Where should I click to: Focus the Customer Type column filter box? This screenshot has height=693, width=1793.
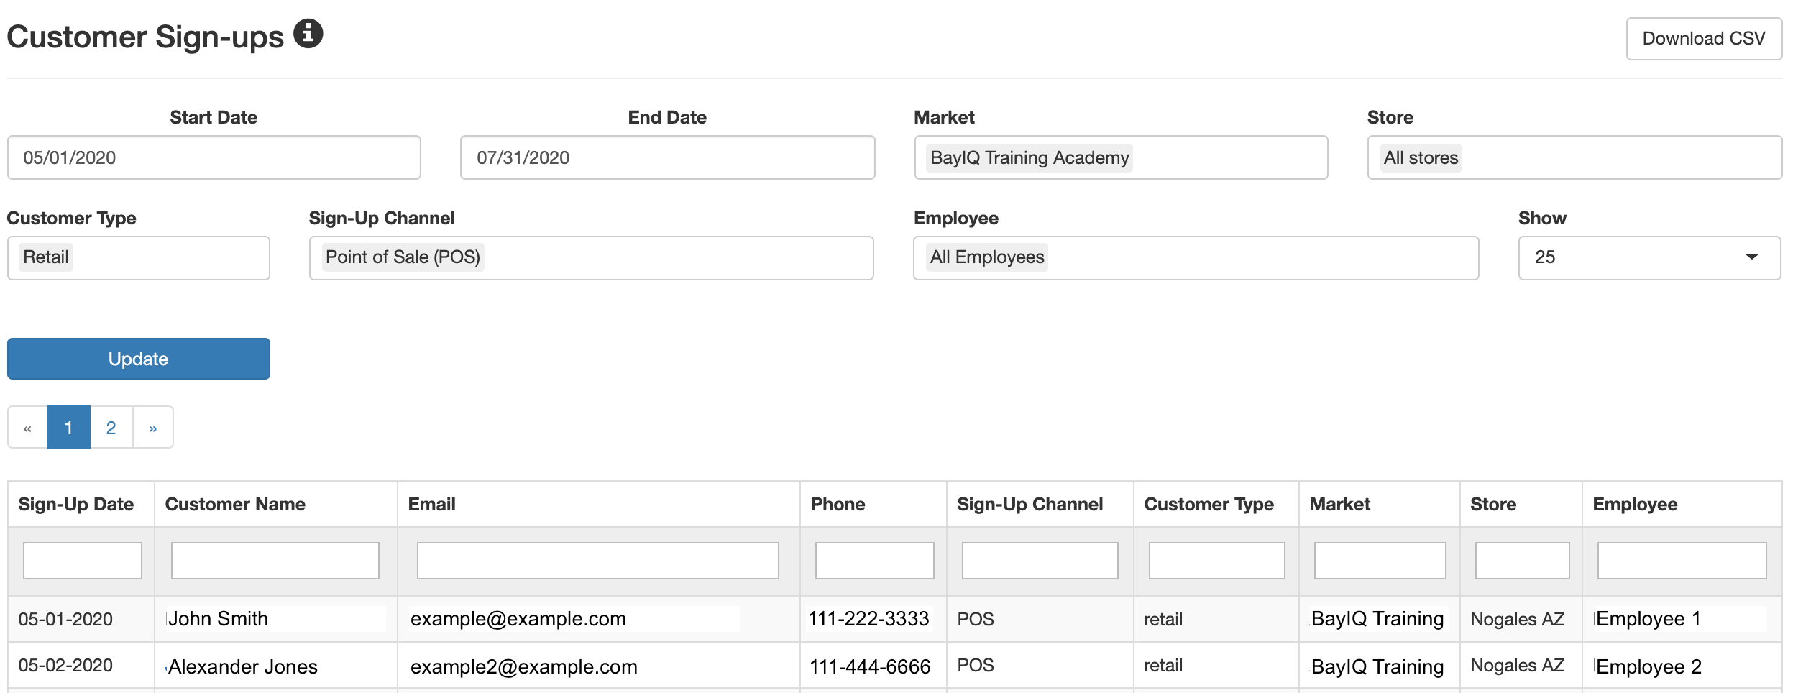(1217, 561)
